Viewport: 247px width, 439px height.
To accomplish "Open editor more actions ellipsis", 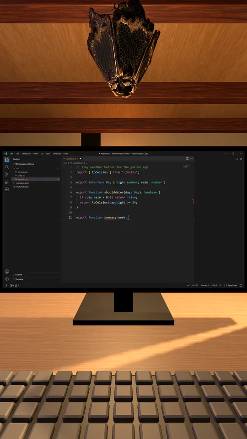I will tap(192, 159).
